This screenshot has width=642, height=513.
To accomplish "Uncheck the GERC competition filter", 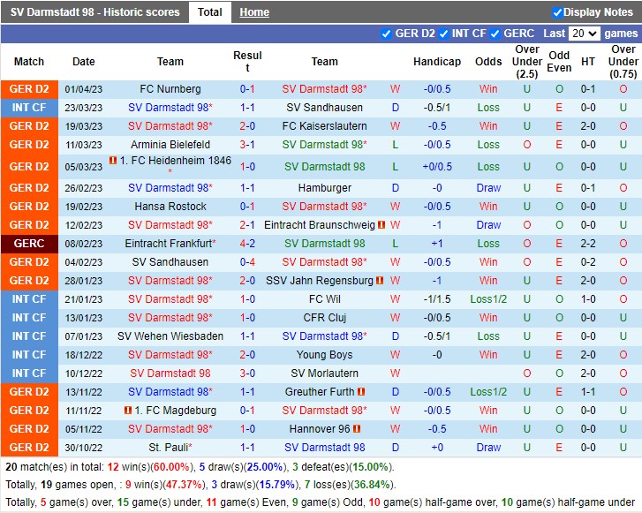I will pos(495,34).
